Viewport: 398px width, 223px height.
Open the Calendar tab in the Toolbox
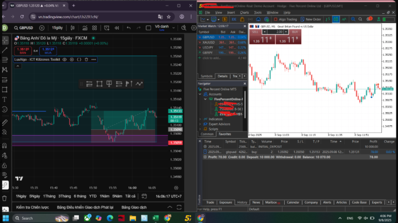tap(293, 202)
